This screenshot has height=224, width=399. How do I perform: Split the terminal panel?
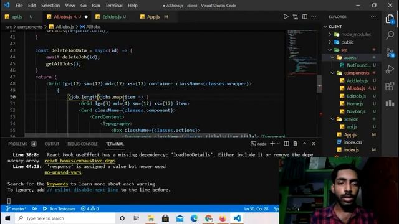pyautogui.click(x=286, y=144)
